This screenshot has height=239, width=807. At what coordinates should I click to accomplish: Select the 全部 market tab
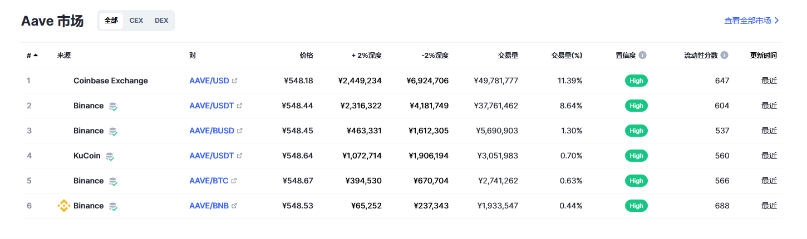click(111, 21)
